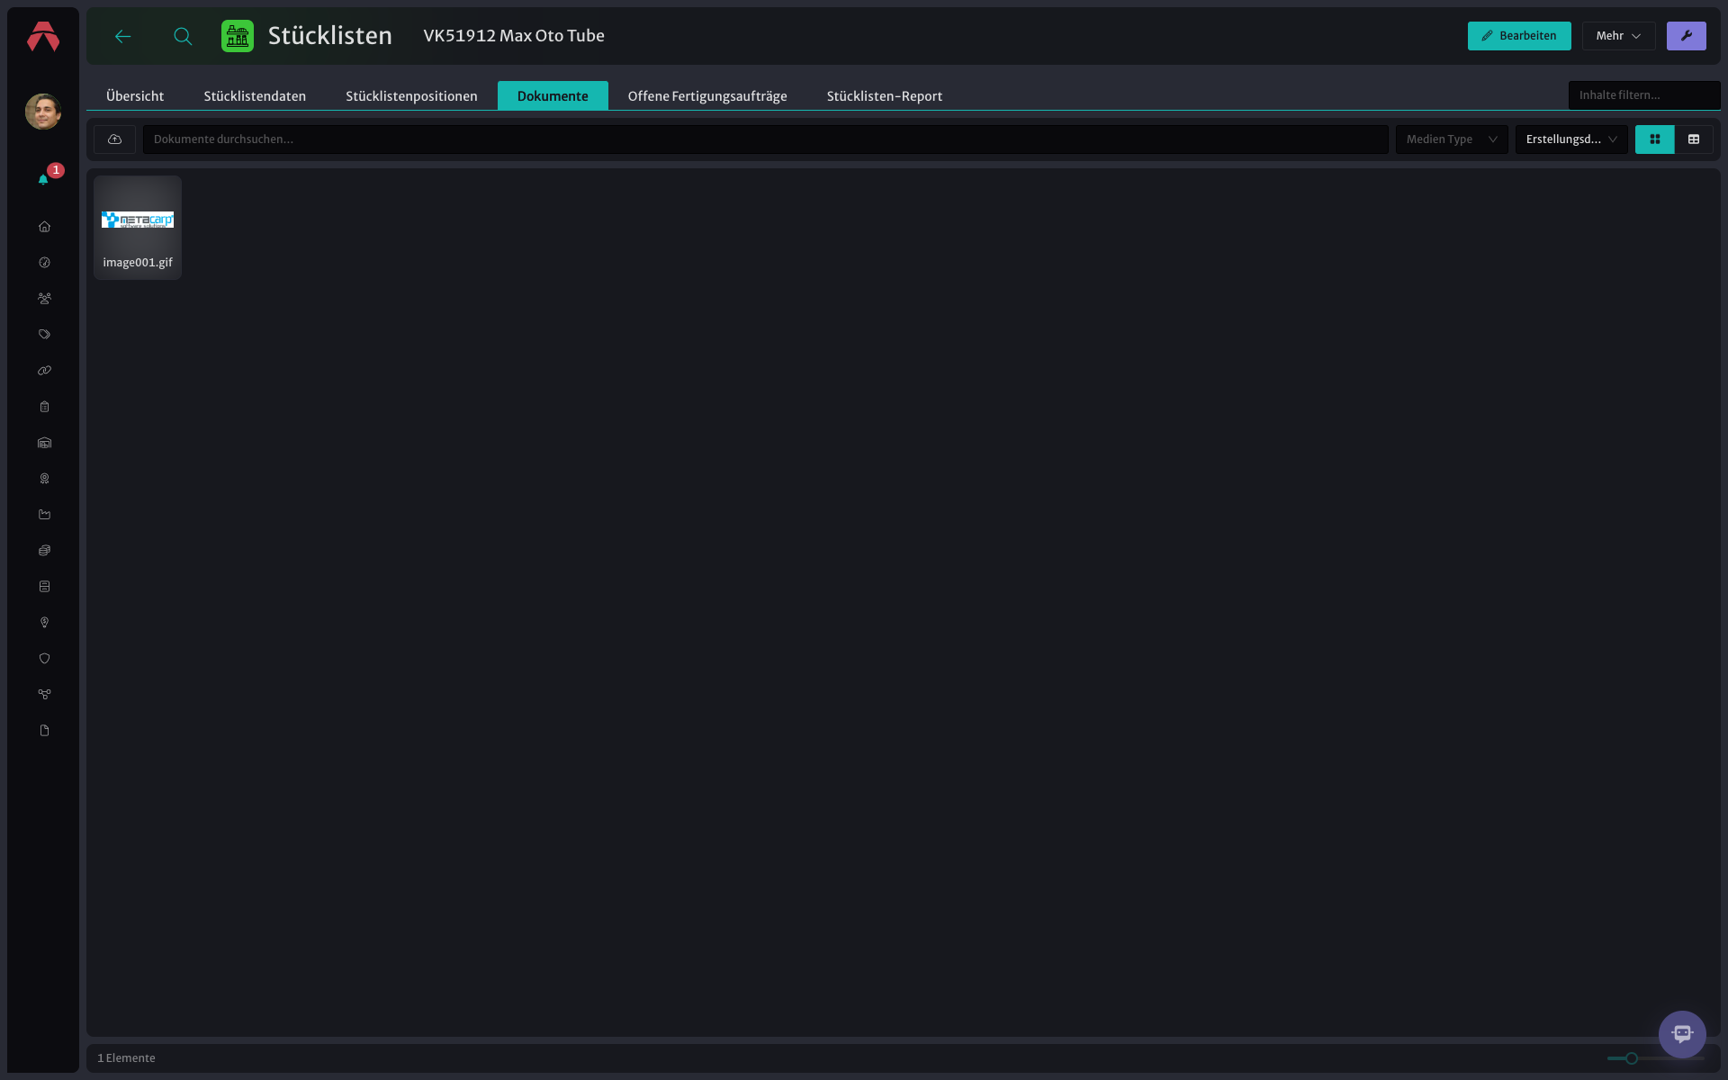
Task: Open the chain link icon in sidebar
Action: (x=44, y=371)
